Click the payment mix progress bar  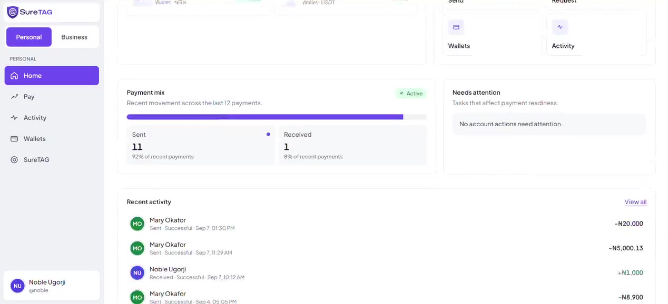coord(277,117)
